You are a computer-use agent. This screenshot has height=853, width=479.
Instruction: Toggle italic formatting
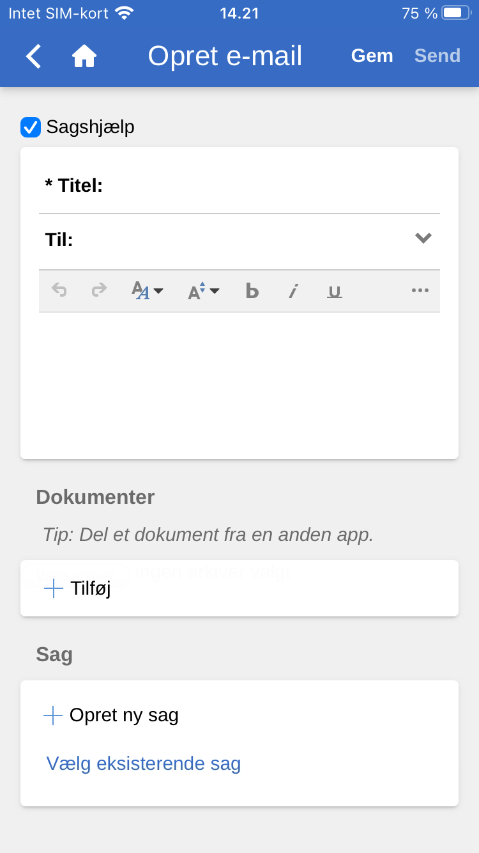click(x=293, y=292)
